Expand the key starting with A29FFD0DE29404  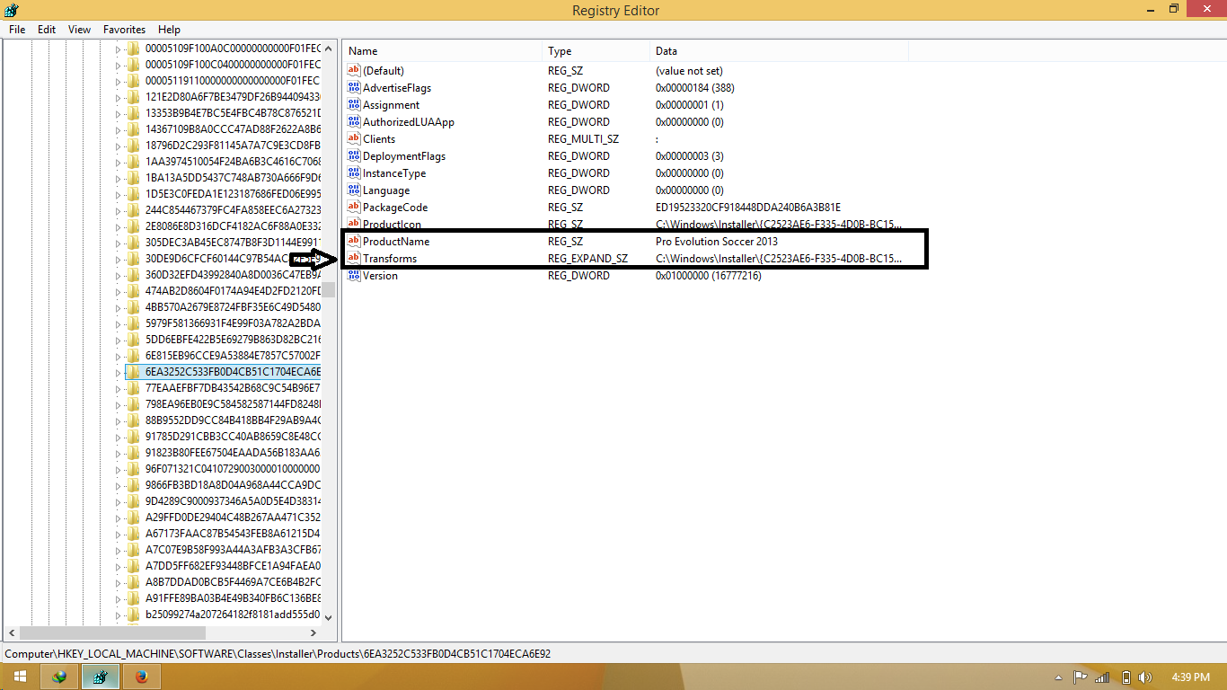pos(119,517)
